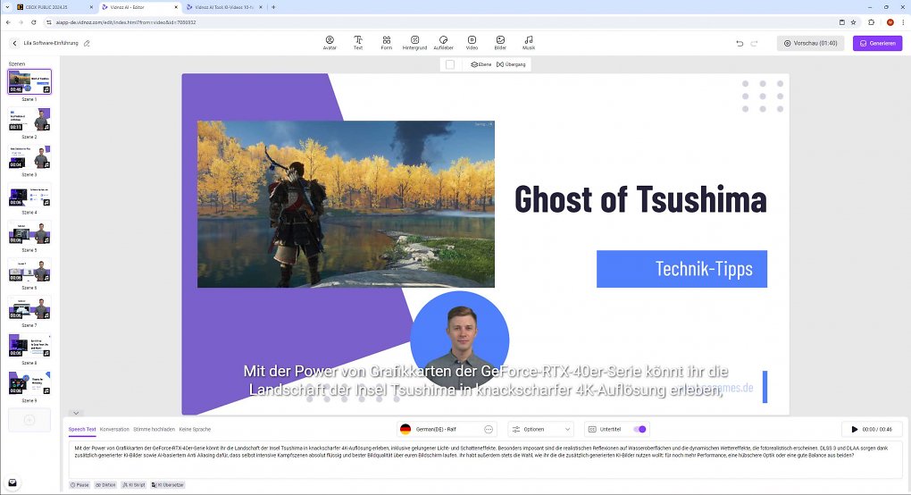The height and width of the screenshot is (495, 911).
Task: Open the Avatar tool
Action: pos(330,43)
